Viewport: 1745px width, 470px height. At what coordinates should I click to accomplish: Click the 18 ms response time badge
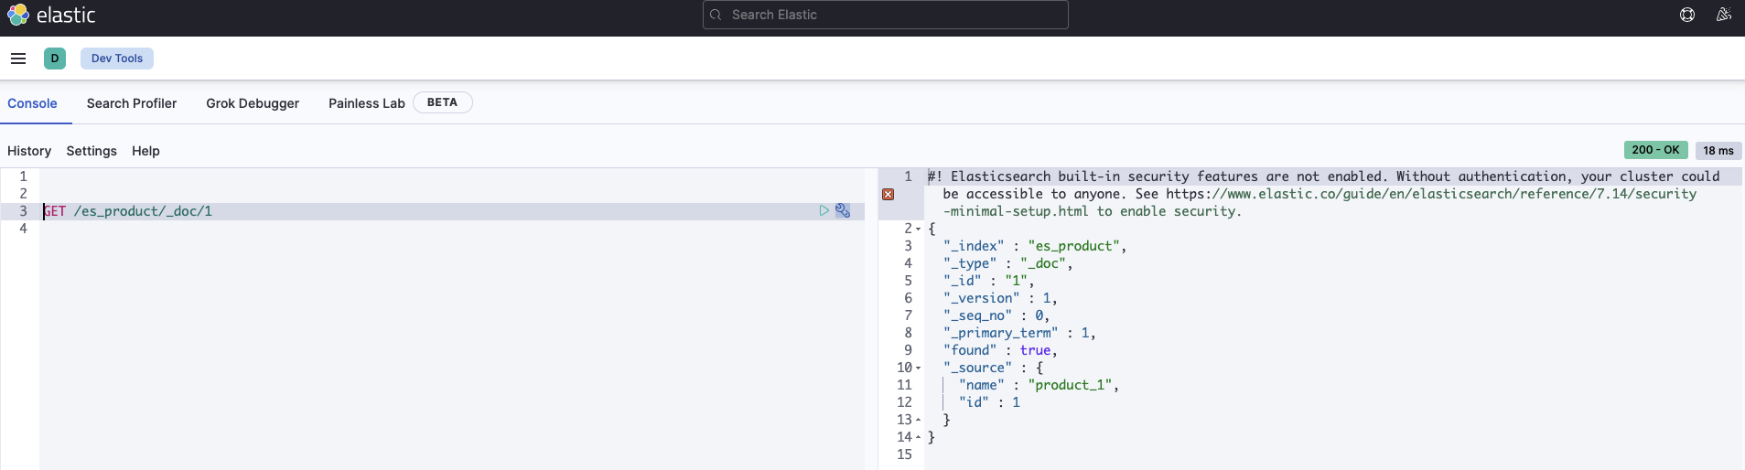pos(1718,151)
